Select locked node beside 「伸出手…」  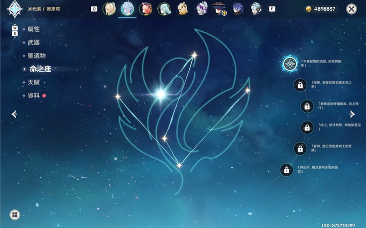tap(286, 170)
